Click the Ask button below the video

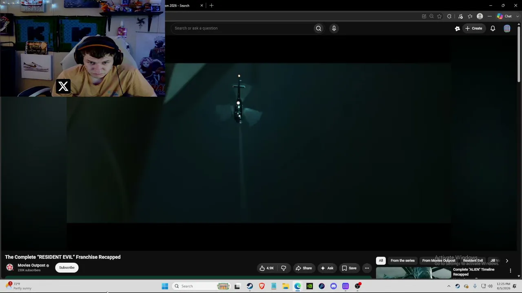point(327,268)
